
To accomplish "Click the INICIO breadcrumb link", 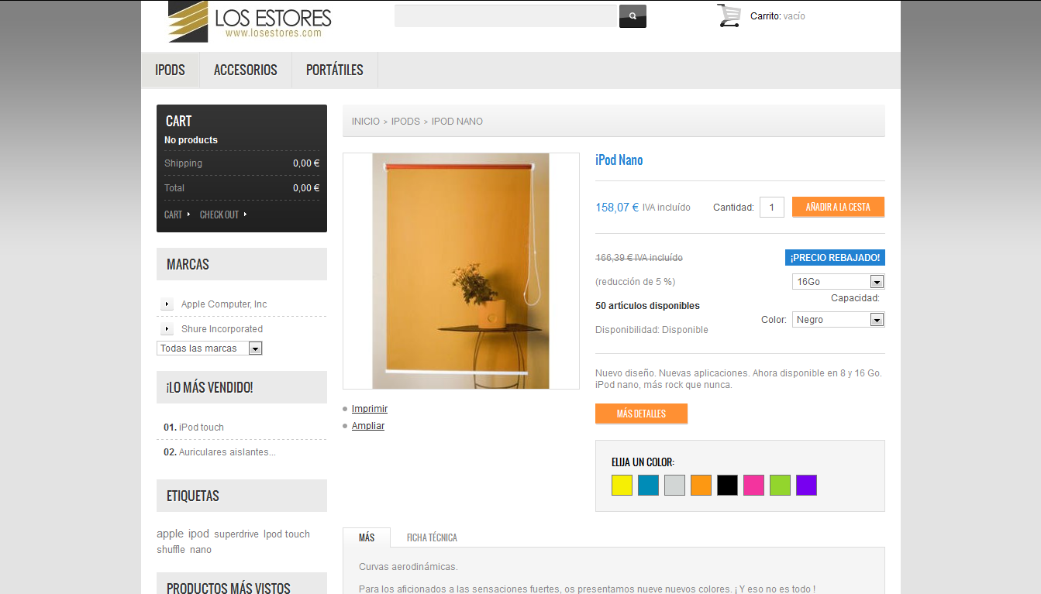I will pos(366,122).
